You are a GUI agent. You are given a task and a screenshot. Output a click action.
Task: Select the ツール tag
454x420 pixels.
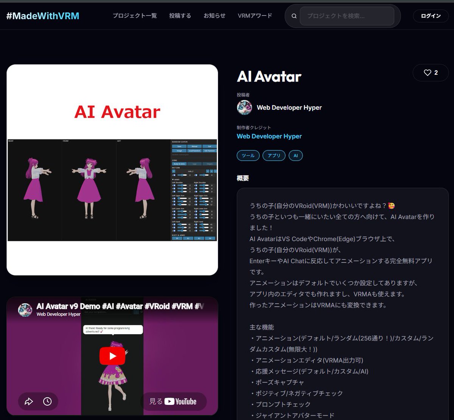coord(248,156)
